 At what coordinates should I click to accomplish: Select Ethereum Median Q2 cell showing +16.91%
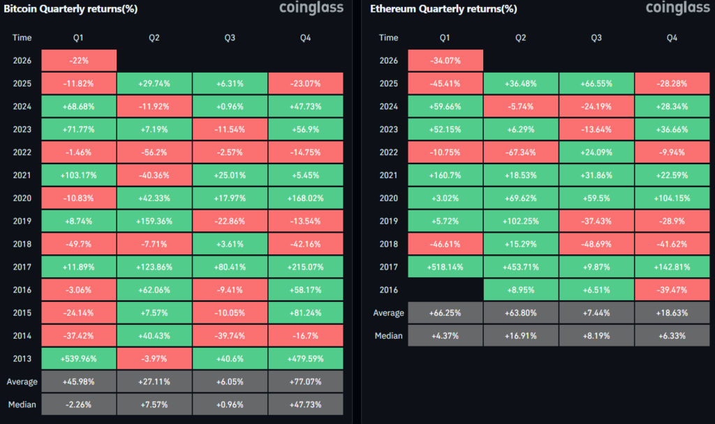[x=521, y=335]
